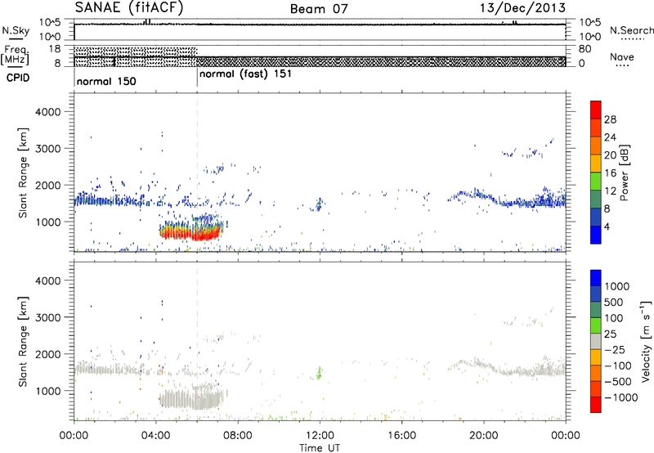Viewport: 654px width, 453px height.
Task: Click the Slant Range label of power panel
Action: pos(23,173)
